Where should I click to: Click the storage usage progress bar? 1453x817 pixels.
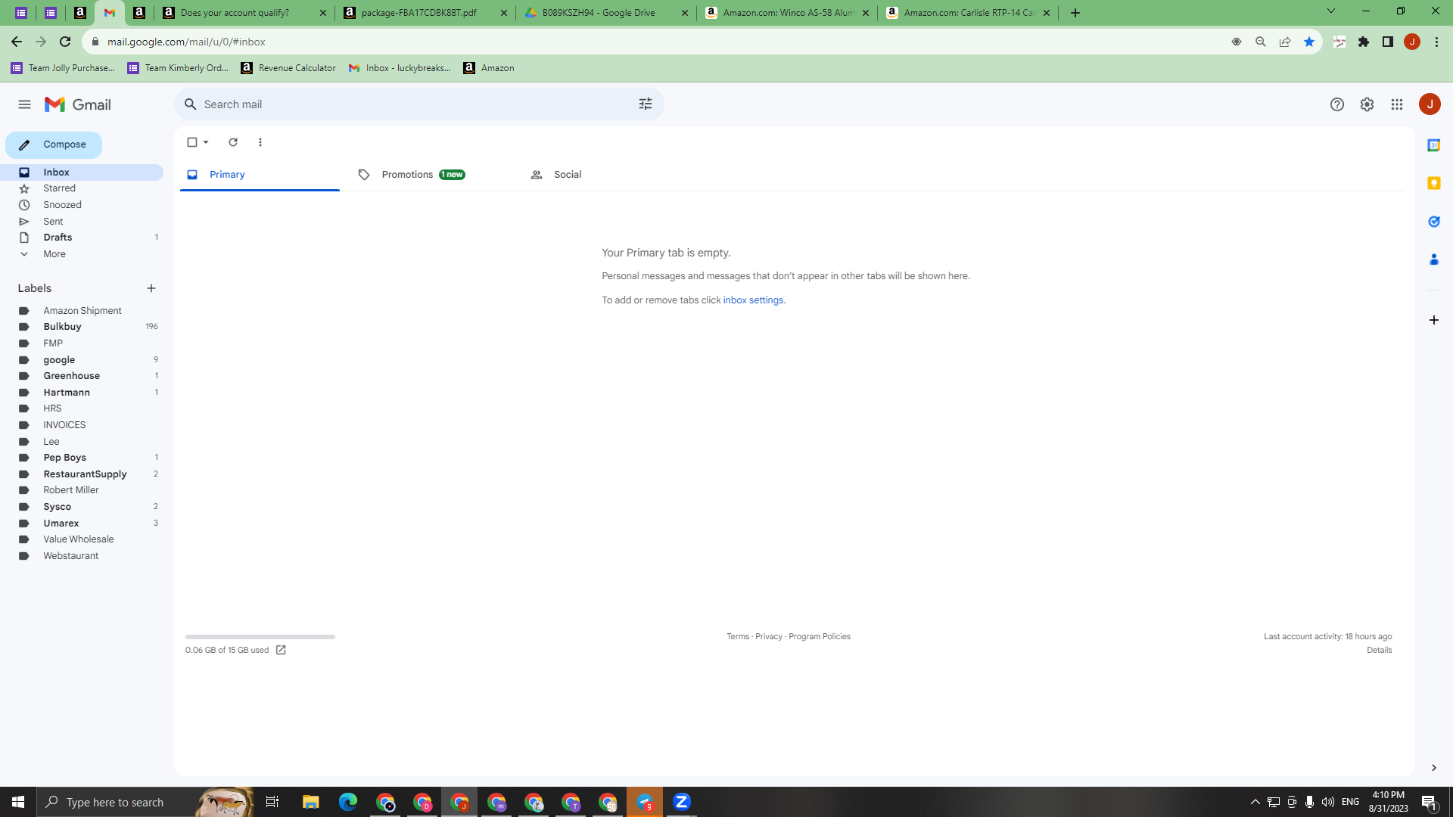[x=260, y=637]
